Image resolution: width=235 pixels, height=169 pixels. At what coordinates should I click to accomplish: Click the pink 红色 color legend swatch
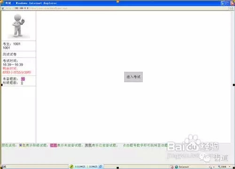(54, 145)
